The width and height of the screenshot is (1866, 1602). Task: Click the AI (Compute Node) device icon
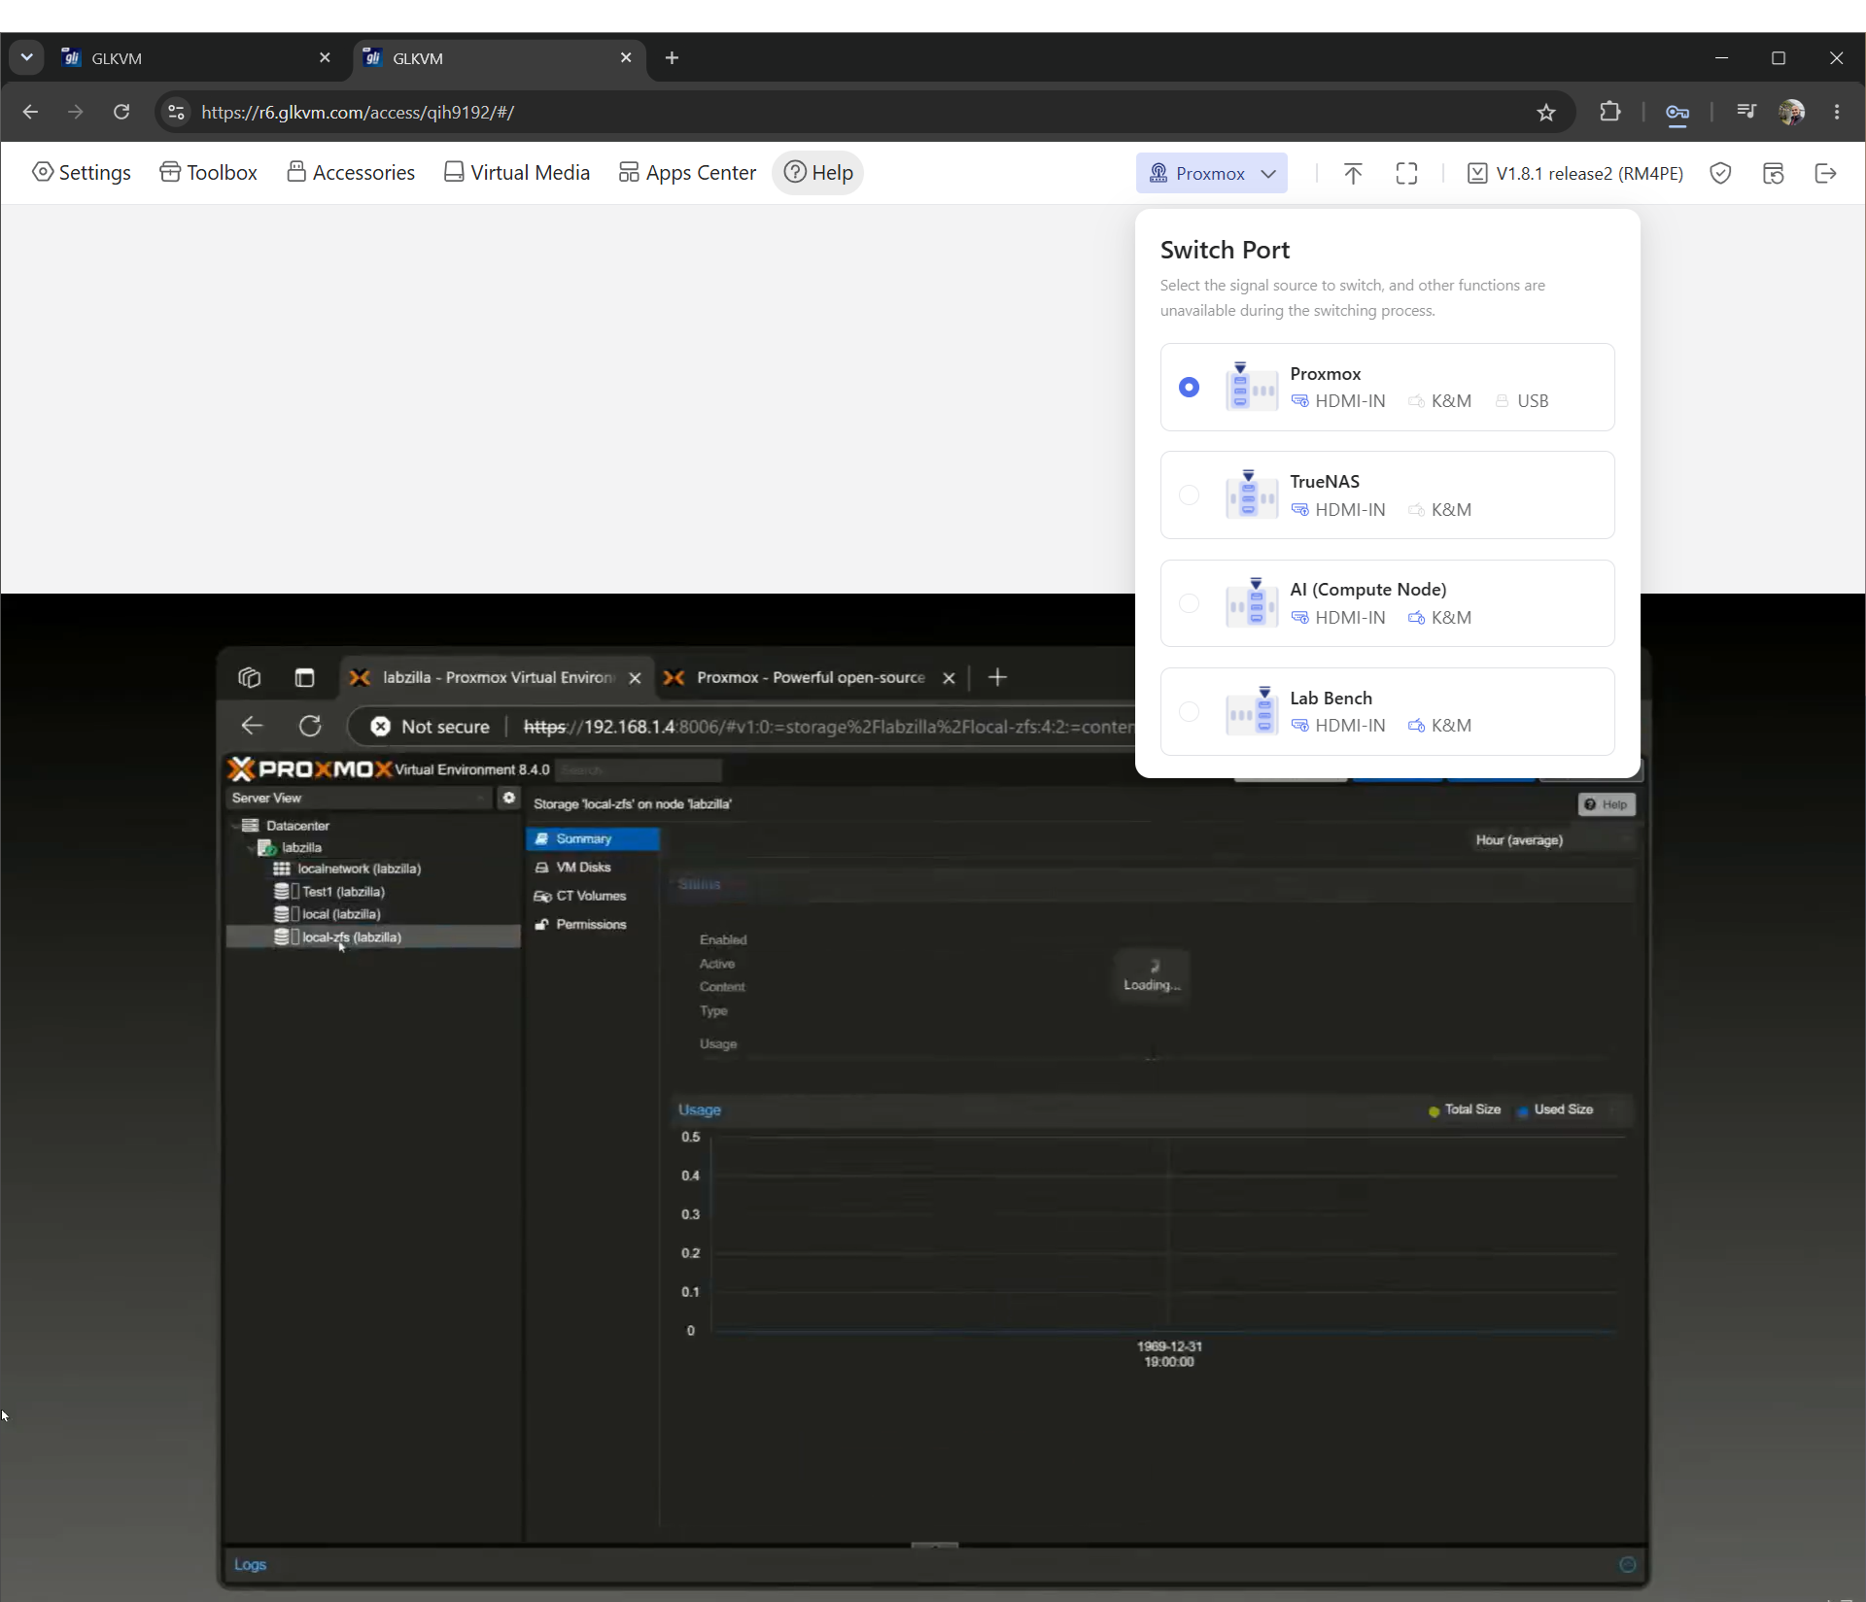pos(1252,603)
